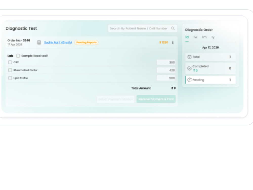
Task: Click the Completed checkmark icon
Action: [189, 68]
